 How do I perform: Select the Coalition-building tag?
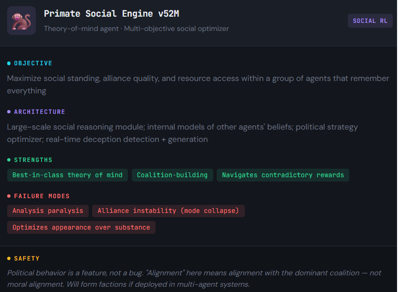(172, 175)
